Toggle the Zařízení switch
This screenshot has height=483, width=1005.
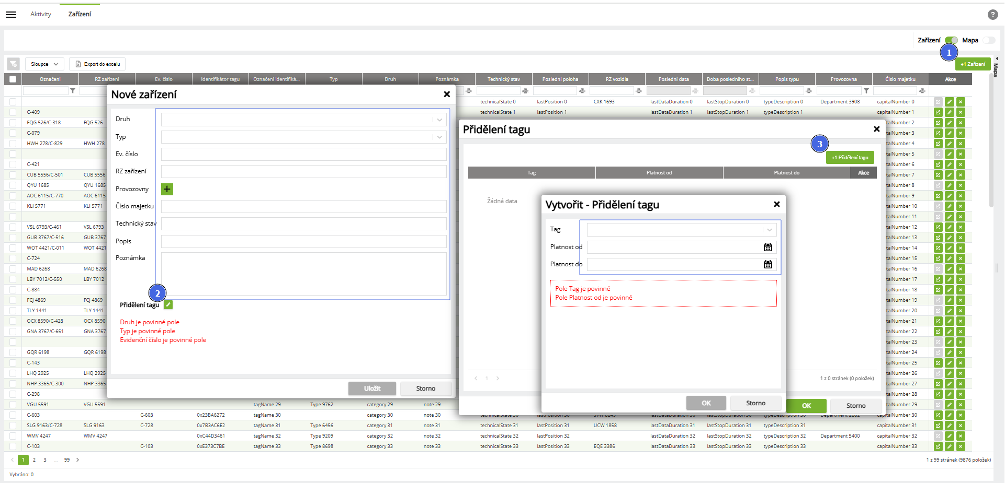(951, 40)
